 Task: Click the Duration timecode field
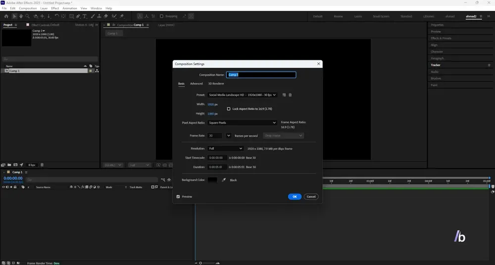point(217,167)
